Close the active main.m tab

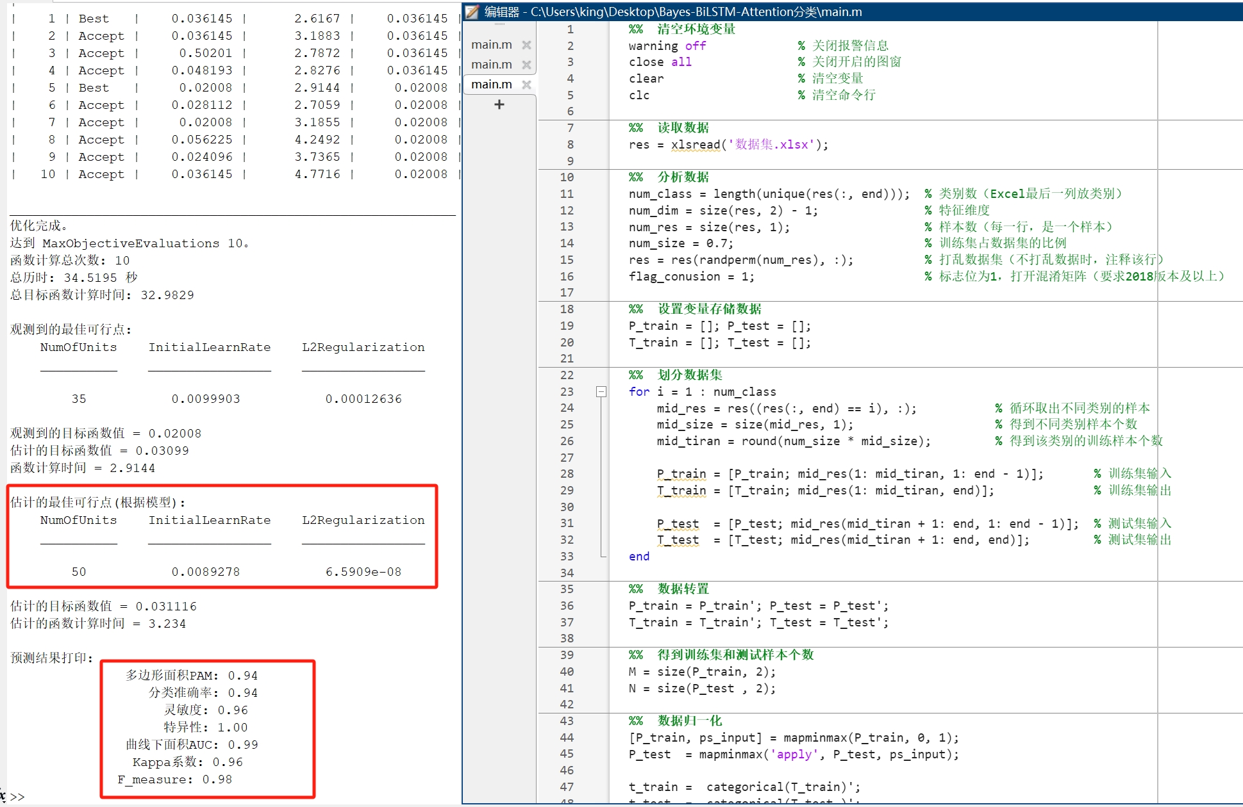click(x=527, y=84)
